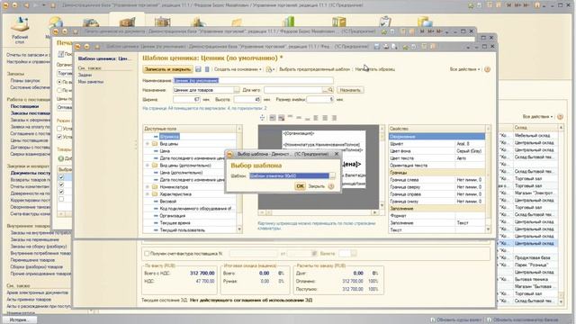Click the warehouse boxes section icon
Viewport: 576px width, 324px height.
coord(163,22)
